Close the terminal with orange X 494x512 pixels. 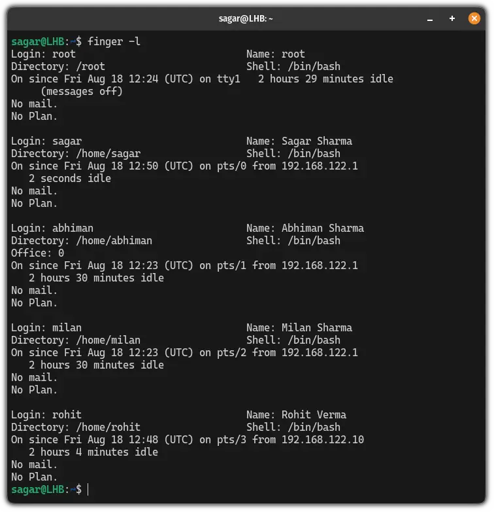474,18
